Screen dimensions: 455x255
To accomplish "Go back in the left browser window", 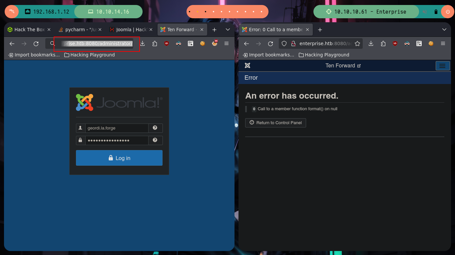I will tap(12, 43).
